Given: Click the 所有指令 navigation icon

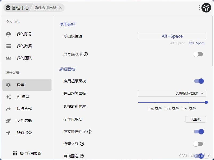Looking at the screenshot, I should pos(8,133).
